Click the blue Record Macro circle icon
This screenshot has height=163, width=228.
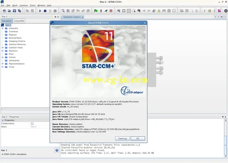pyautogui.click(x=45, y=11)
